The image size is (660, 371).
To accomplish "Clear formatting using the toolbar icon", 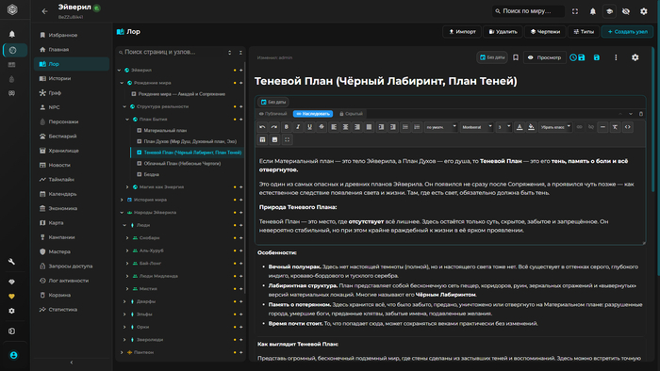I will [615, 127].
